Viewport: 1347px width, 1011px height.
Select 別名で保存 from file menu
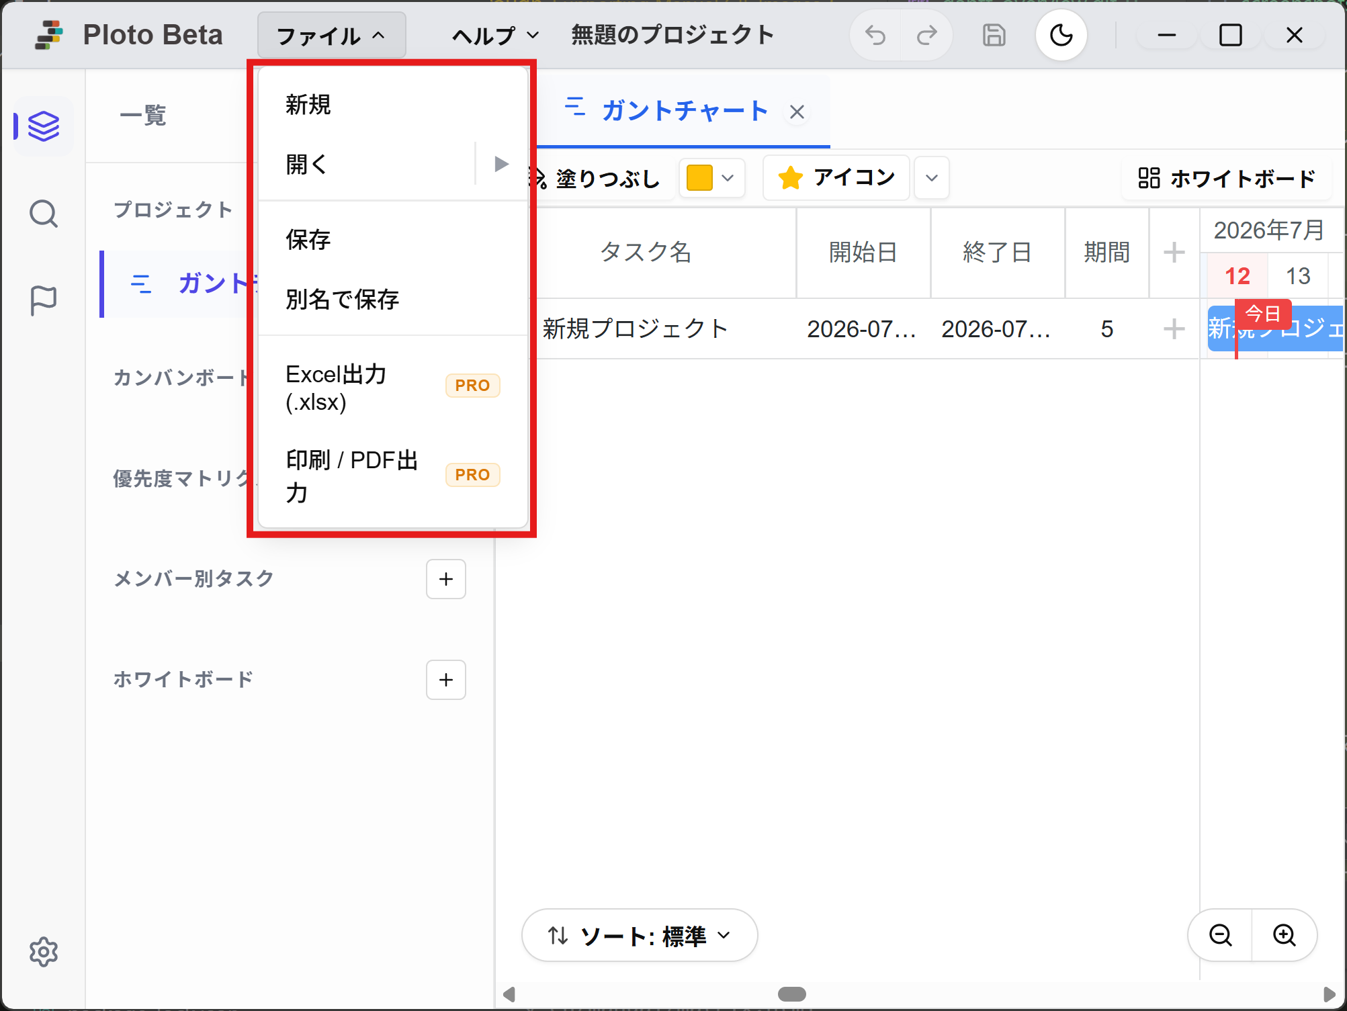pyautogui.click(x=393, y=300)
